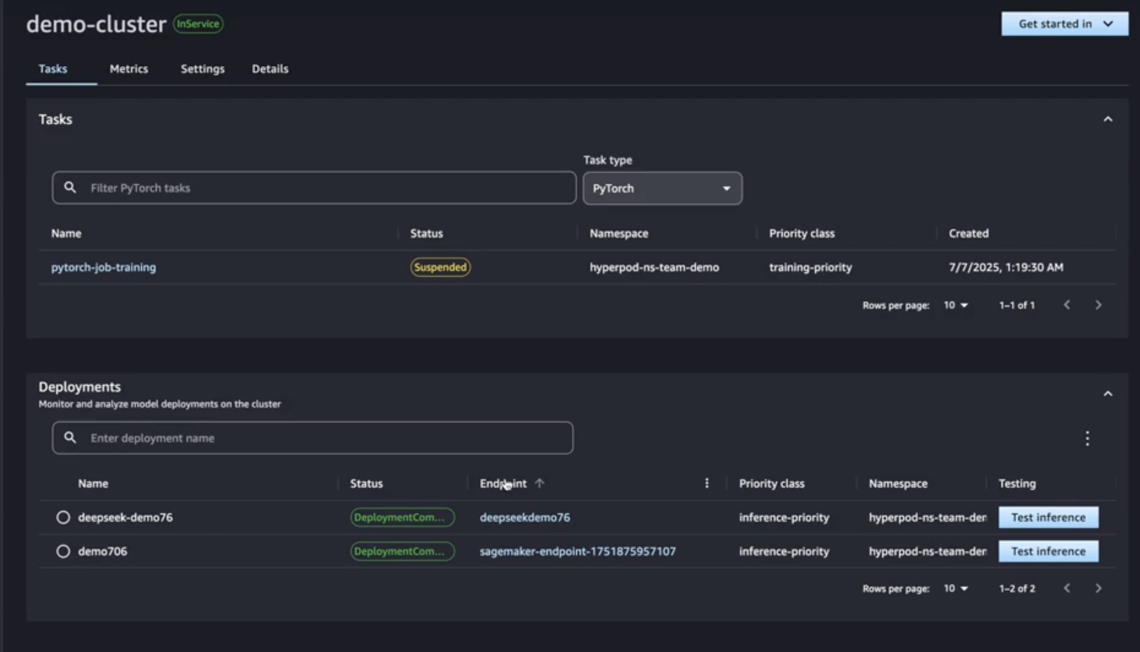Click the Deployments three-dot options menu

[x=1087, y=438]
